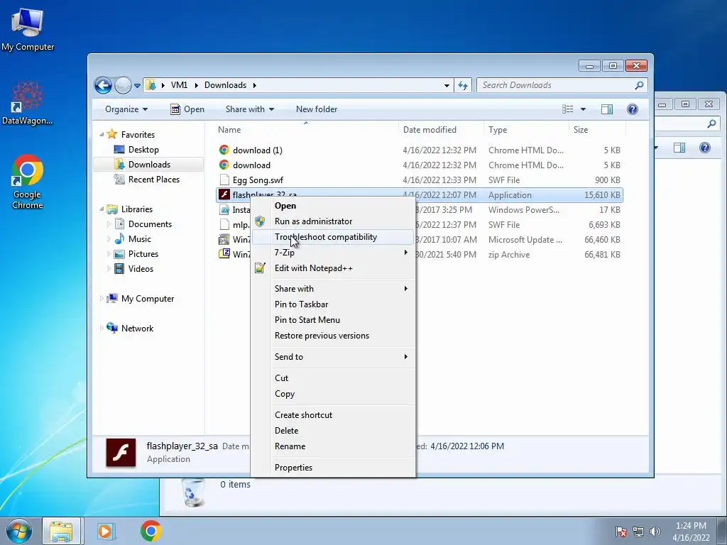The image size is (727, 545).
Task: Open Explorer help question mark icon
Action: (633, 109)
